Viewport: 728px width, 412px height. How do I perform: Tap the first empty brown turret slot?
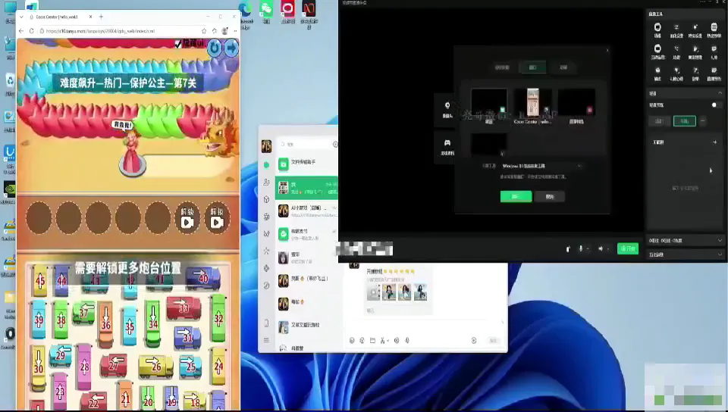pos(39,218)
